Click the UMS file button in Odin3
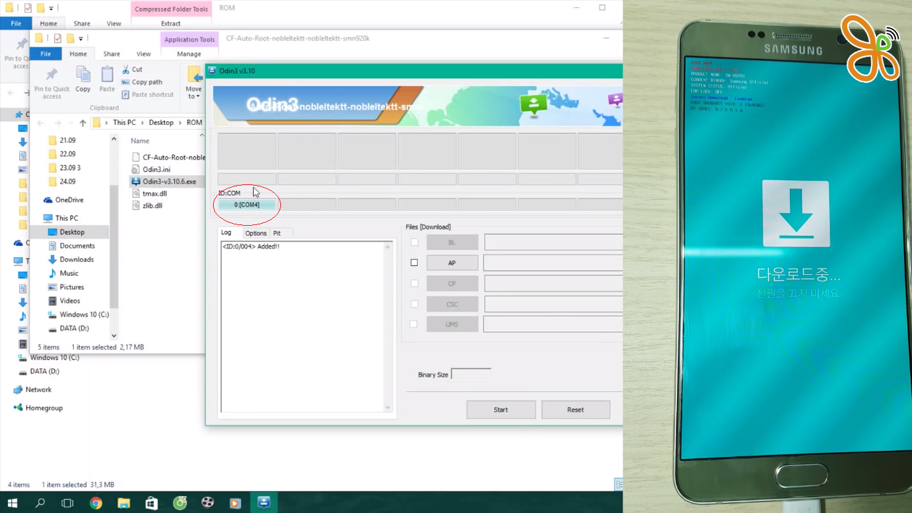Image resolution: width=912 pixels, height=513 pixels. [452, 324]
